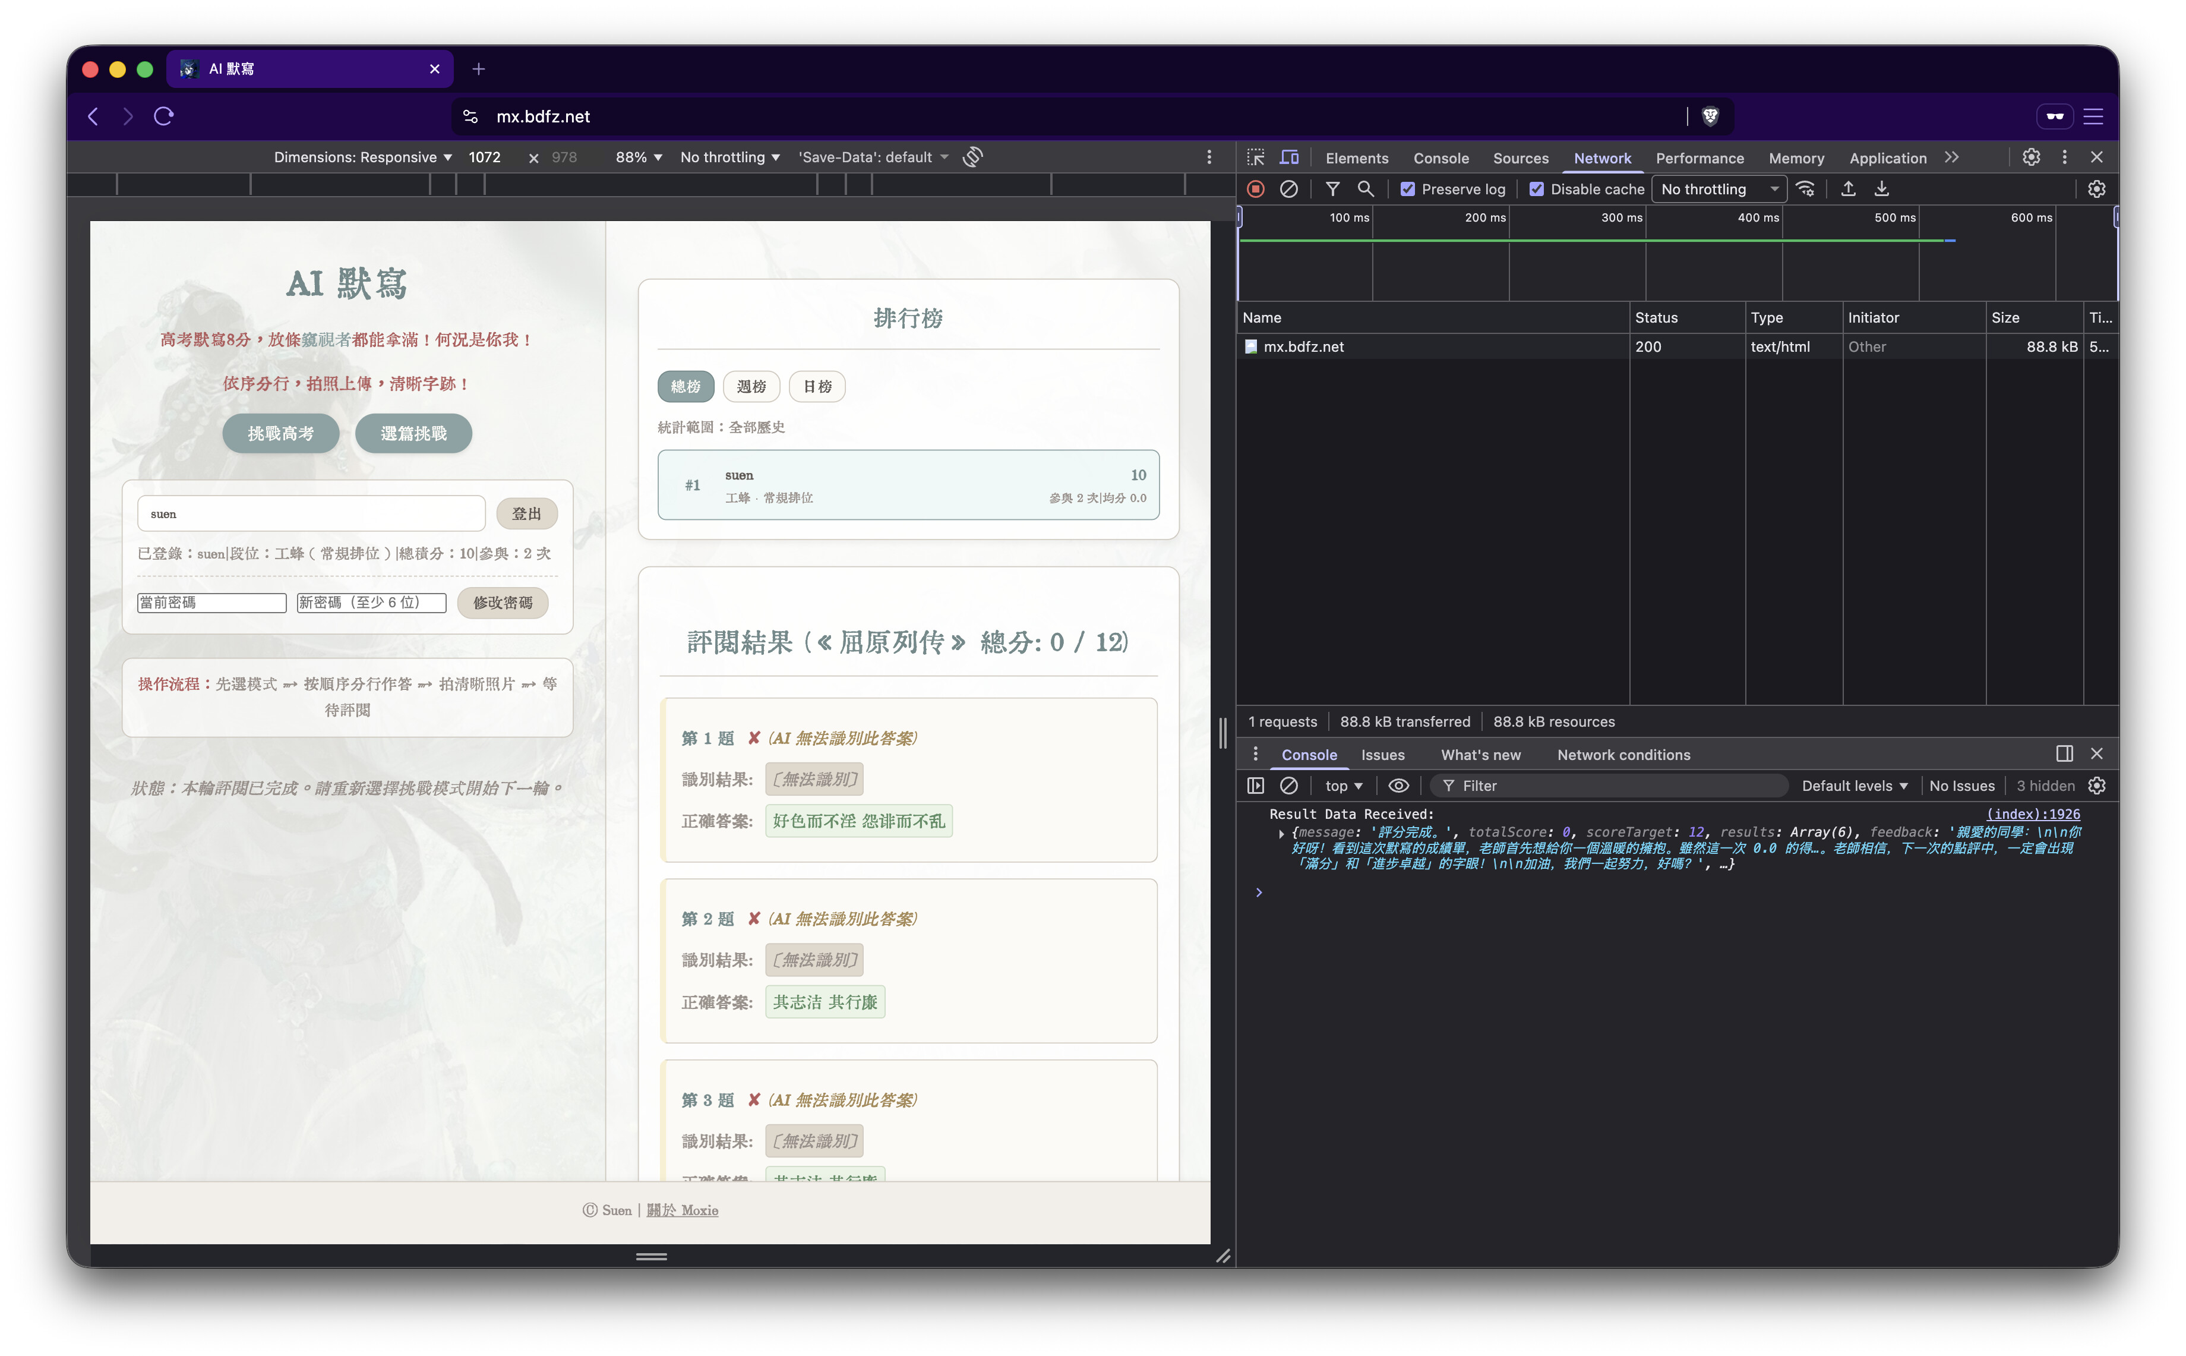This screenshot has width=2186, height=1356.
Task: Toggle the Disable cache option
Action: point(1536,188)
